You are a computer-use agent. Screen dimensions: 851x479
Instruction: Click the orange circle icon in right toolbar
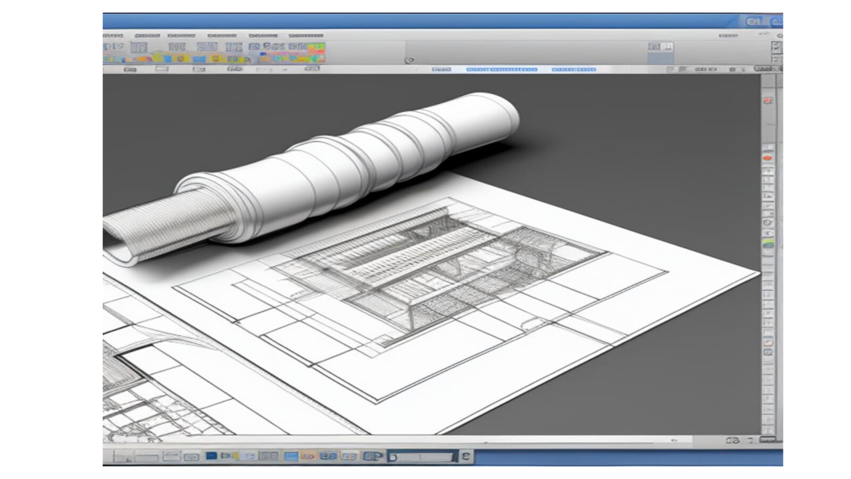(768, 158)
